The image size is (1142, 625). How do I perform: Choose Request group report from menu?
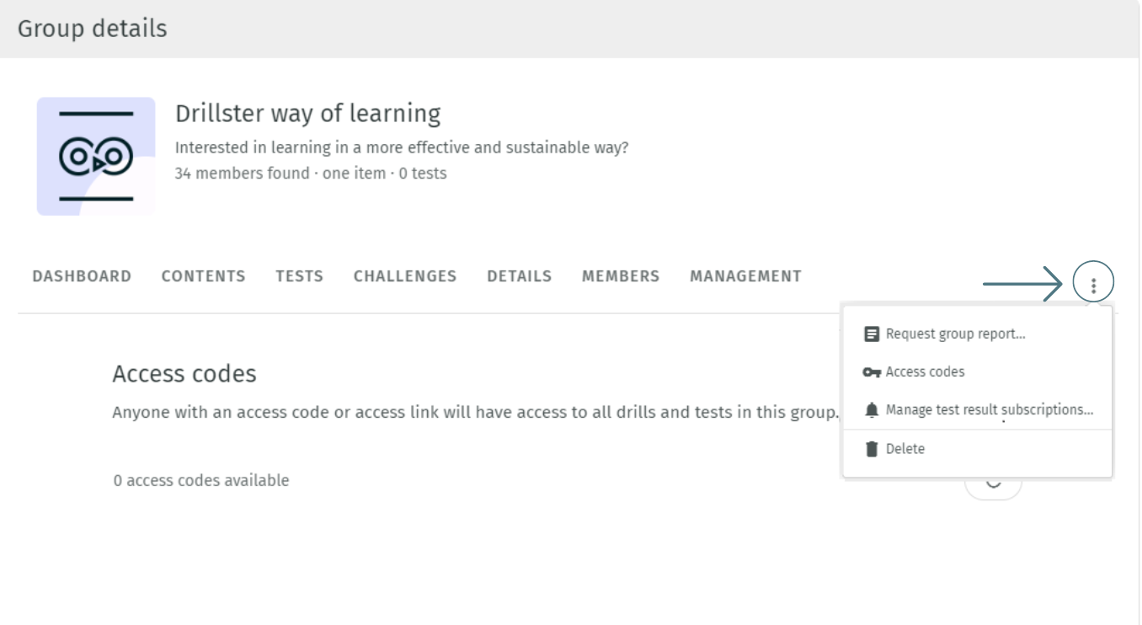(x=955, y=334)
